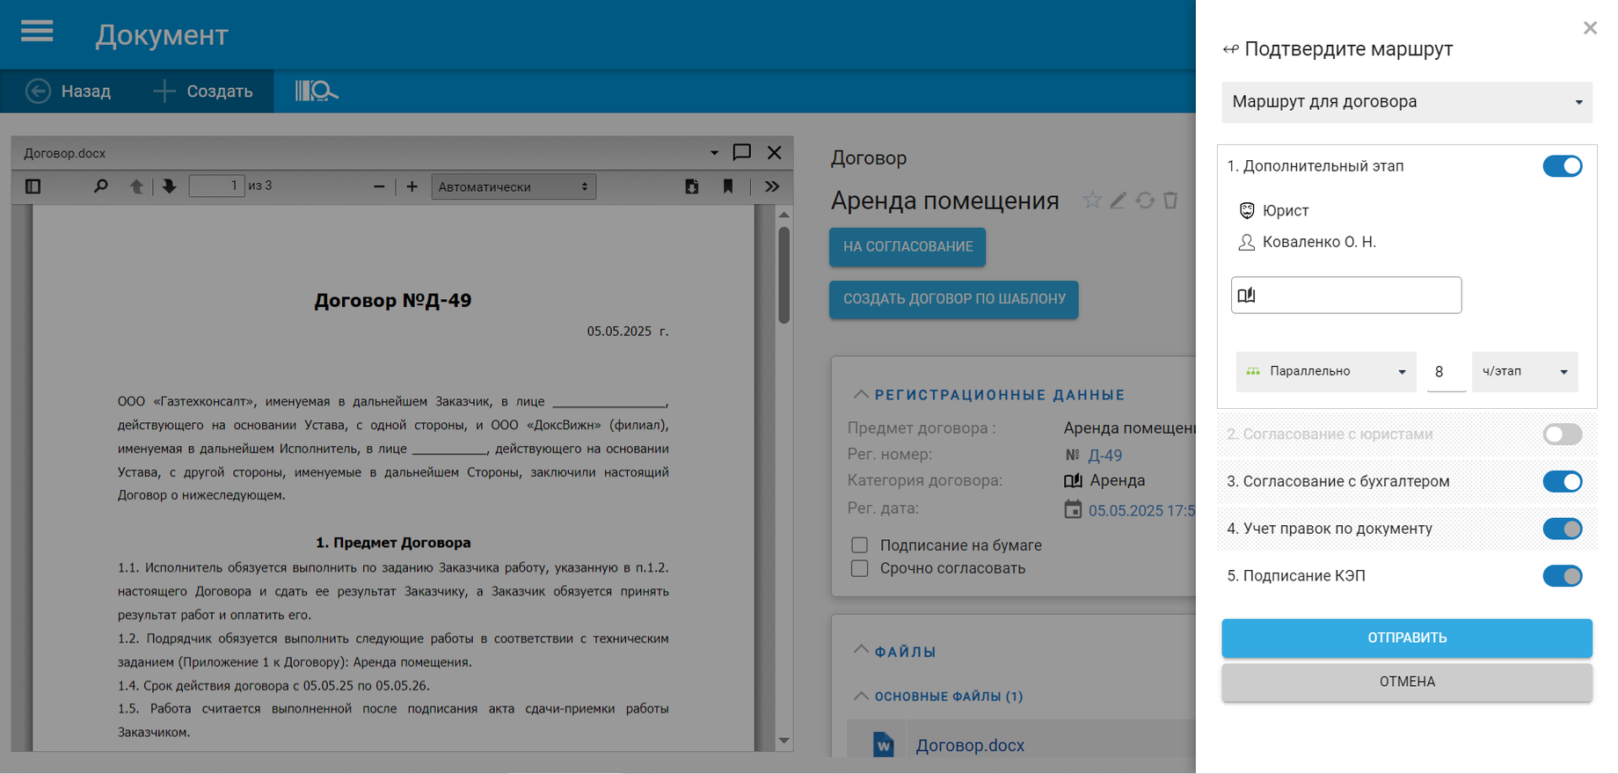The image size is (1618, 774).
Task: Click Назад in the top toolbar
Action: 69,91
